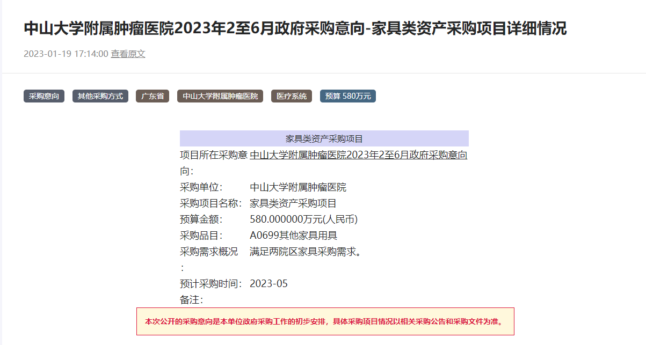Select the 中山大学附属肿瘤医院 tag
The height and width of the screenshot is (345, 646).
click(x=220, y=96)
